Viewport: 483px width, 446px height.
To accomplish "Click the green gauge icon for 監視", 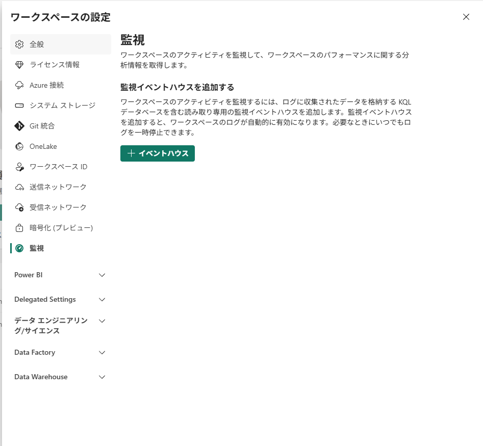I will 19,248.
